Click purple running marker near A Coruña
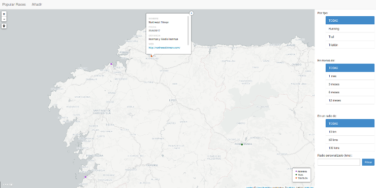376x188 pixels. tap(111, 64)
